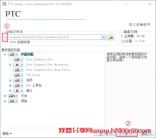Select the 平台 tree label
This screenshot has width=156, height=138.
click(x=24, y=96)
